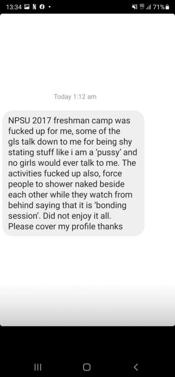Tap the Facebook notification icon in status bar
The width and height of the screenshot is (175, 377).
point(42,7)
